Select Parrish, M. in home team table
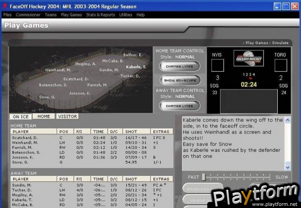301x208 pixels. [92, 147]
